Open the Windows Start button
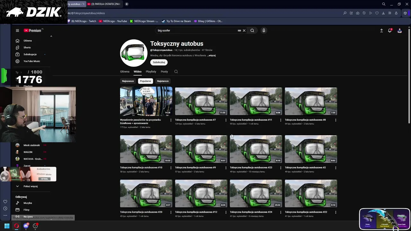This screenshot has width=411, height=231. (7, 226)
